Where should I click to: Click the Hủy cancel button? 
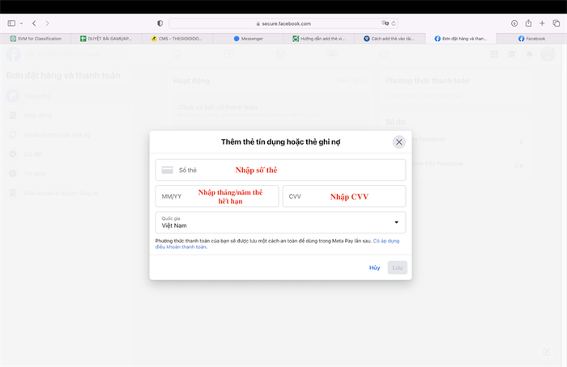[374, 268]
